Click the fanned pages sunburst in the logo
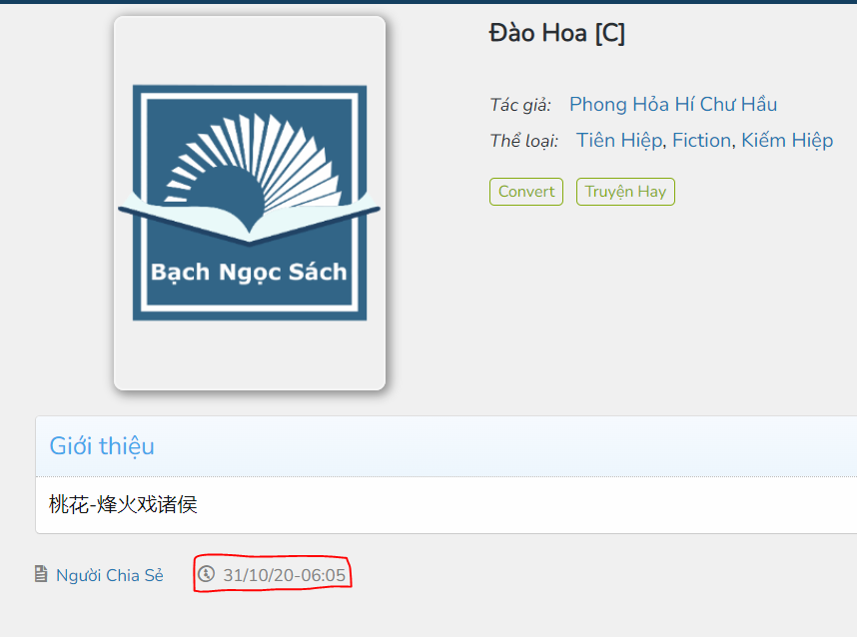 (x=253, y=162)
